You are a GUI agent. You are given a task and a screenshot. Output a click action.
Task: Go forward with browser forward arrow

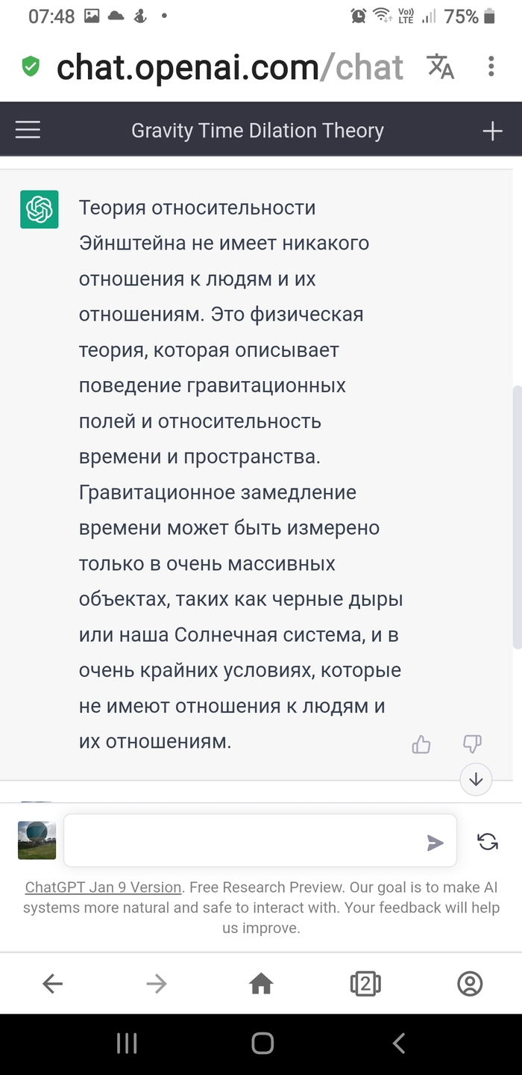(x=157, y=984)
